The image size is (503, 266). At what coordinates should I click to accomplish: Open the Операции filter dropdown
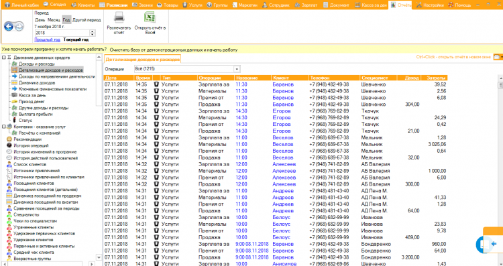tap(237, 69)
